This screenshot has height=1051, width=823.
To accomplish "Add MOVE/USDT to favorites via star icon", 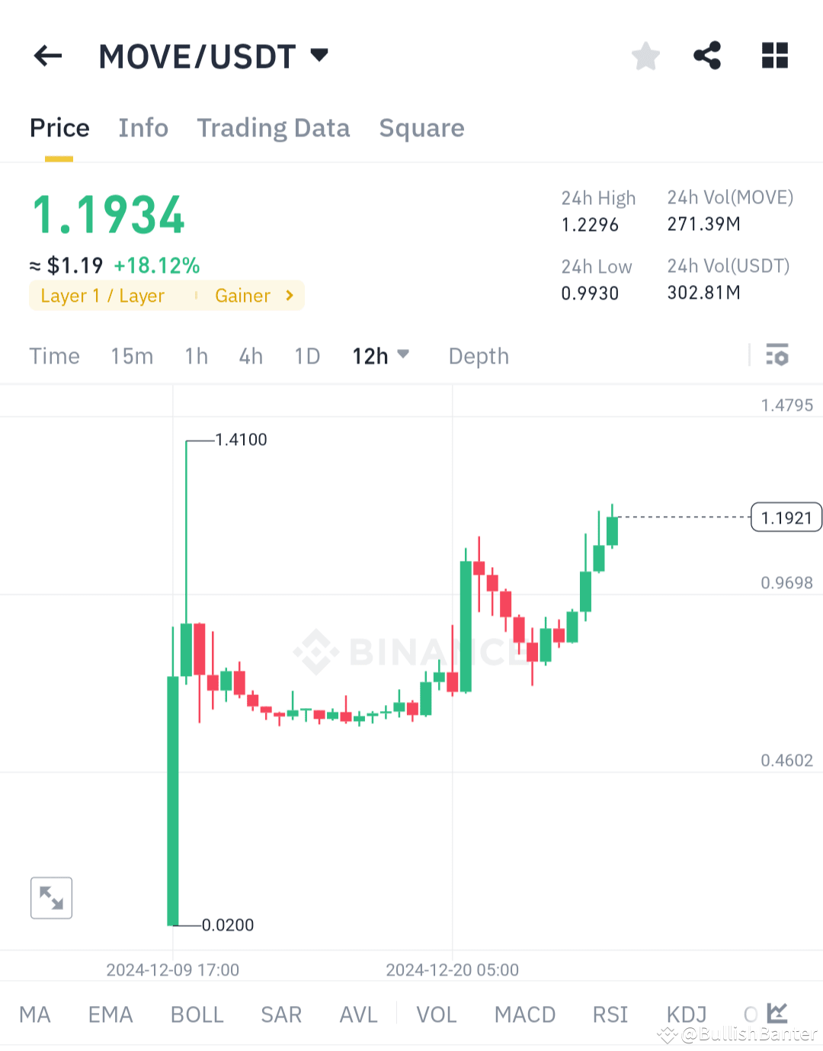I will click(x=645, y=56).
